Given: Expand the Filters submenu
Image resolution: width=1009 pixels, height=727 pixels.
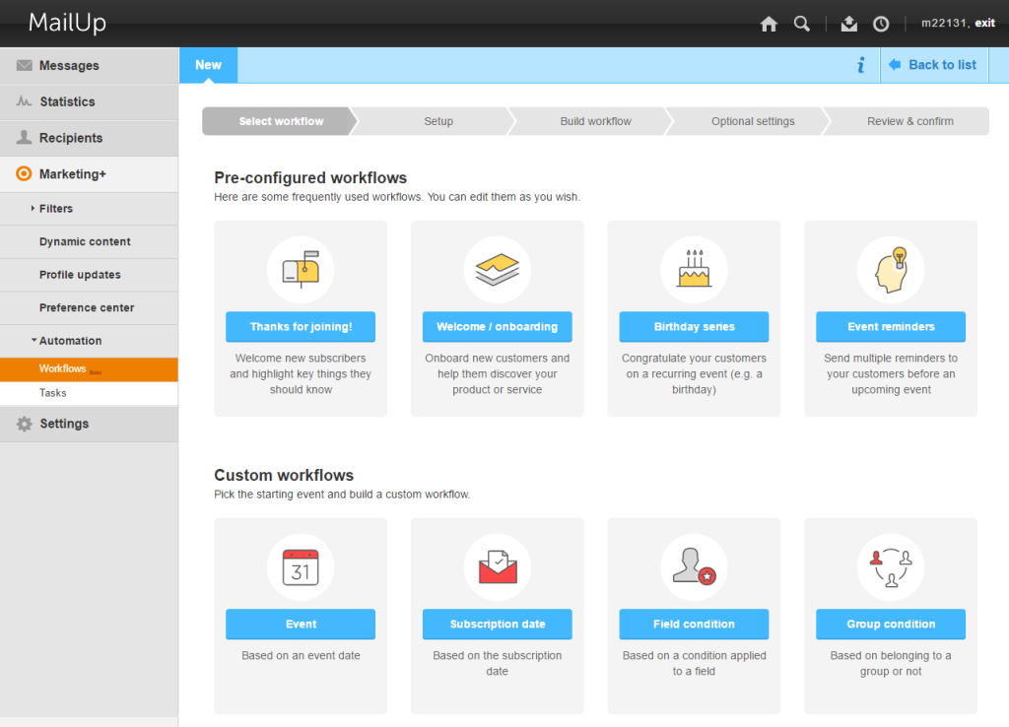Looking at the screenshot, I should click(x=56, y=209).
